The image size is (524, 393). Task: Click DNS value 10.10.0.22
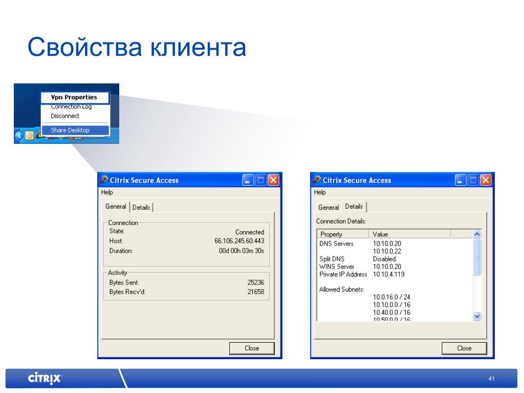(x=387, y=251)
